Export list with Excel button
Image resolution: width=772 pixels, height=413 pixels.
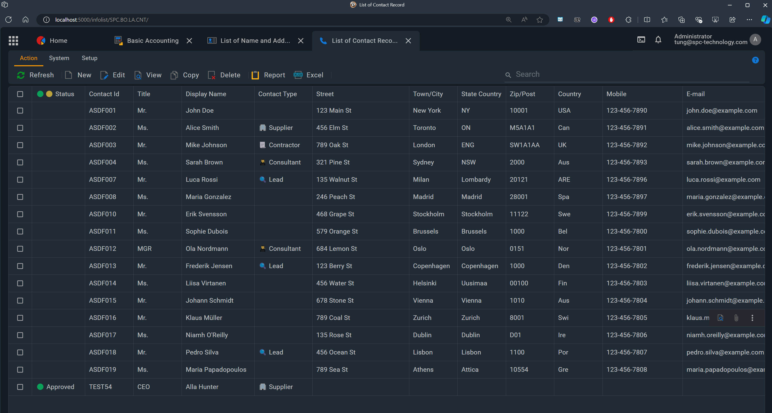308,75
